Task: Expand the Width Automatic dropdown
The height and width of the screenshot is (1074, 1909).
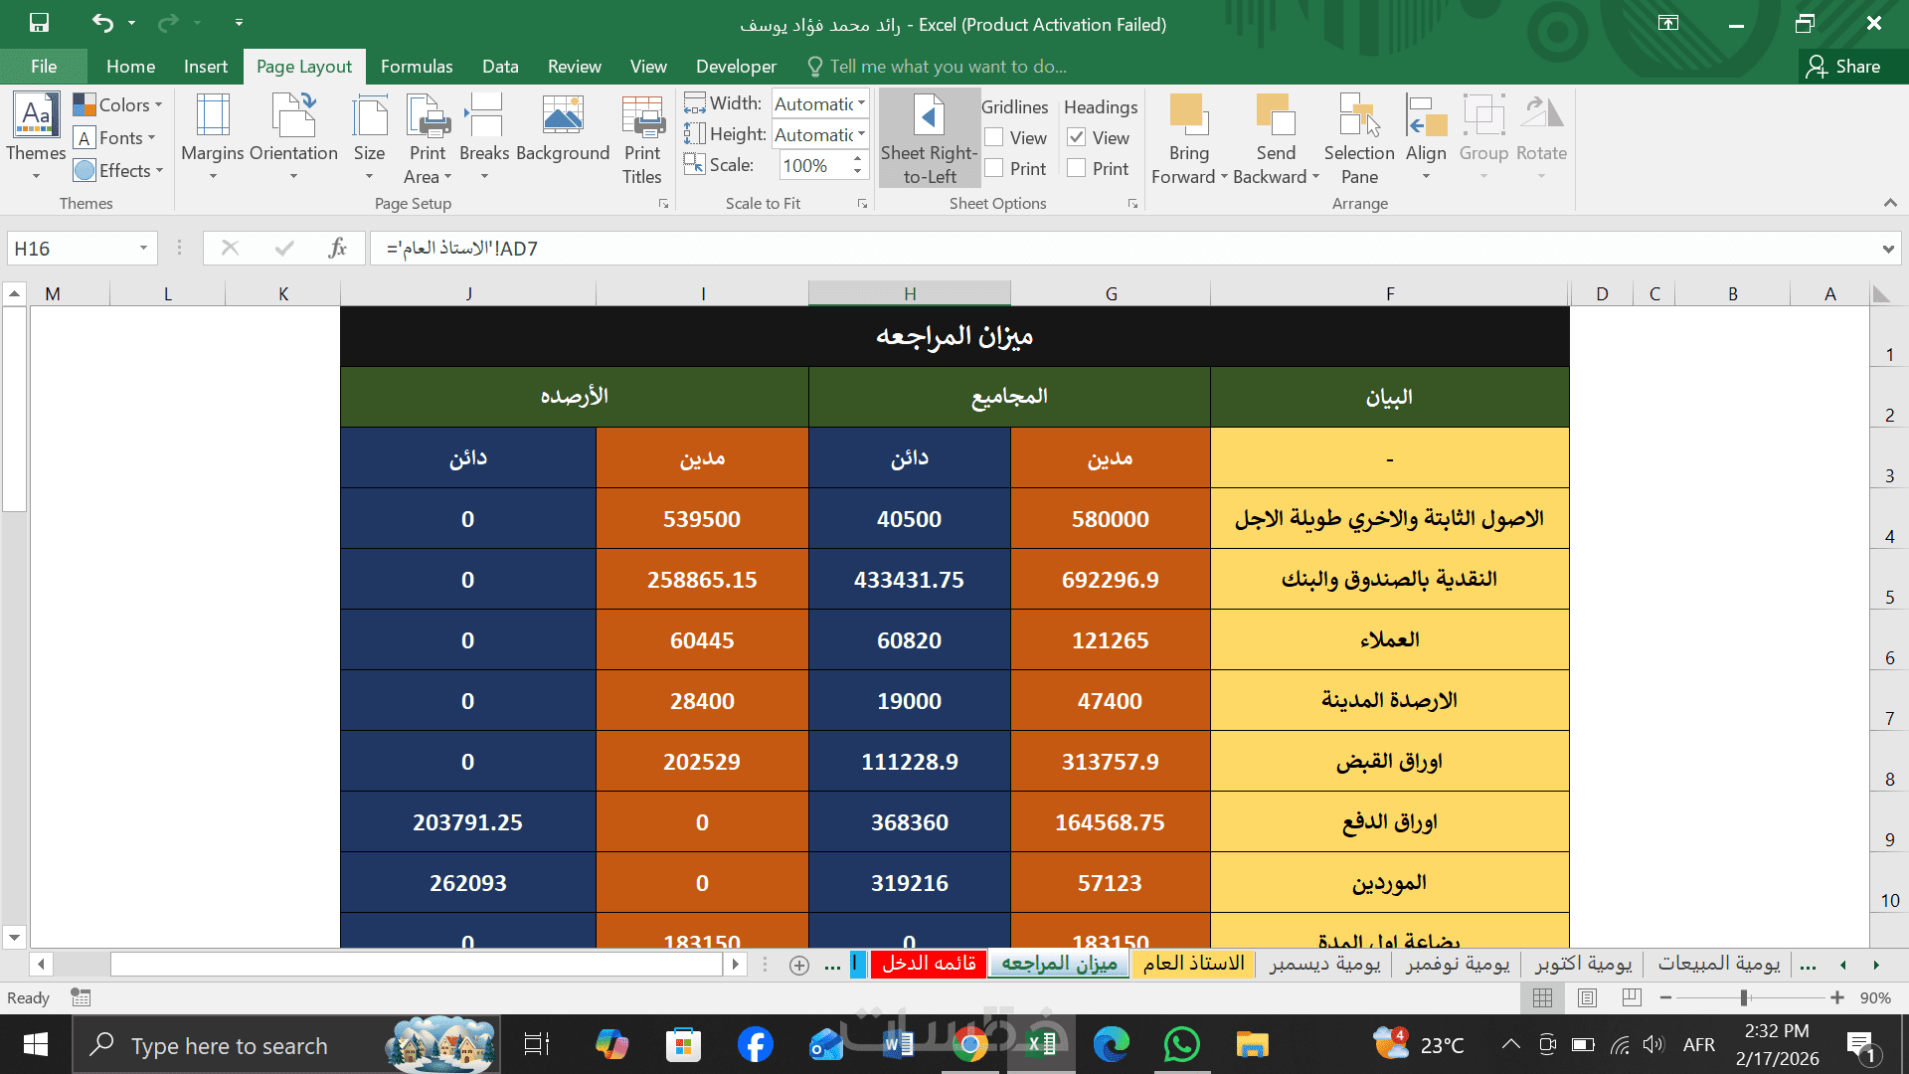Action: click(861, 103)
